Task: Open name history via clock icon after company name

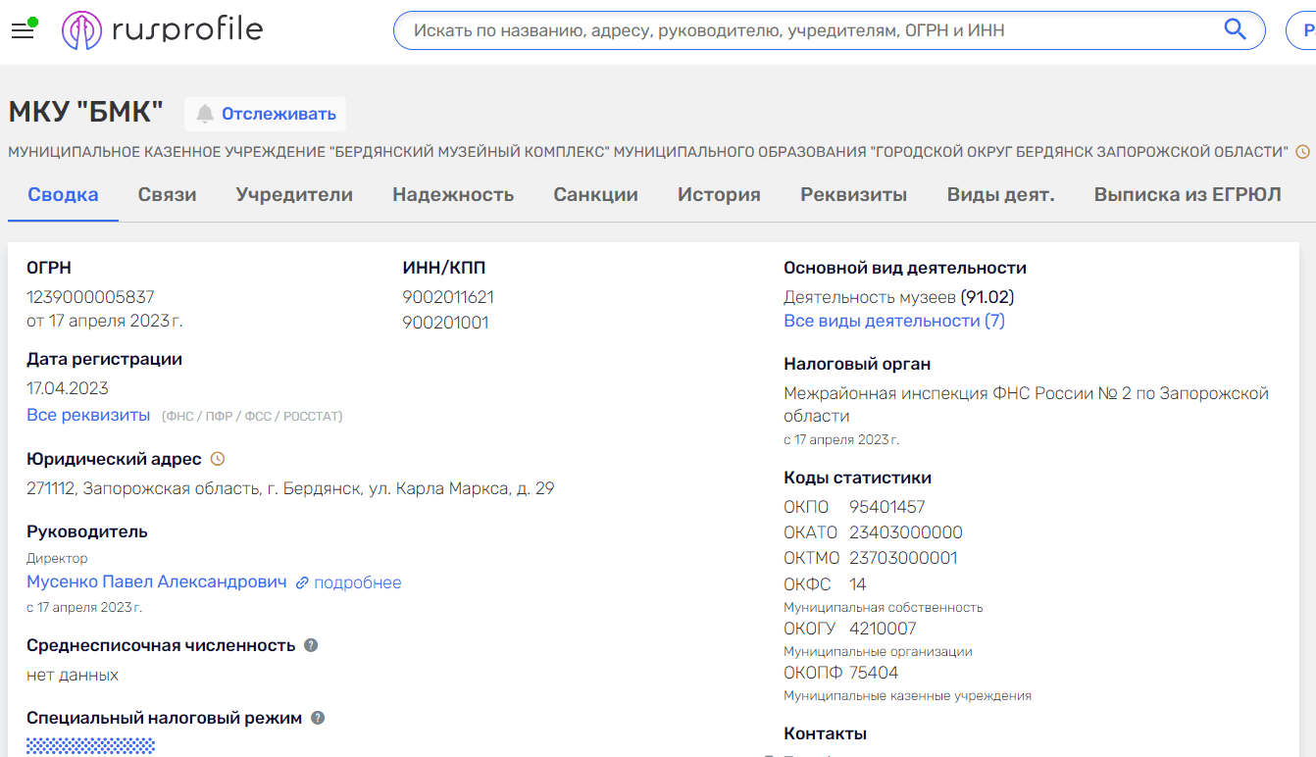Action: click(x=1302, y=152)
